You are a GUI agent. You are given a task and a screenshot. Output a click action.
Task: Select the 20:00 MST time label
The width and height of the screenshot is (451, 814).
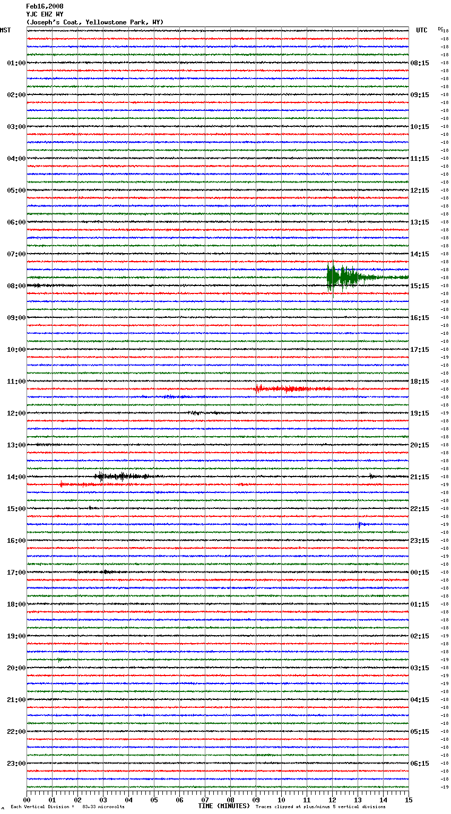click(16, 668)
